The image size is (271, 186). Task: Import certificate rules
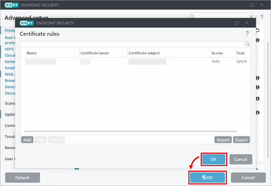[223, 140]
